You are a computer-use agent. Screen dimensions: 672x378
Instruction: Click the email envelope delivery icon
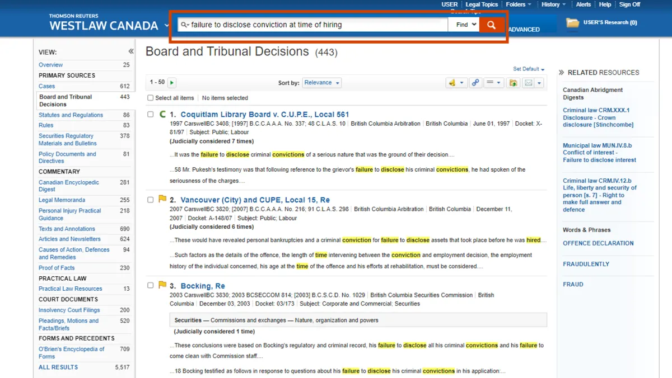[528, 83]
